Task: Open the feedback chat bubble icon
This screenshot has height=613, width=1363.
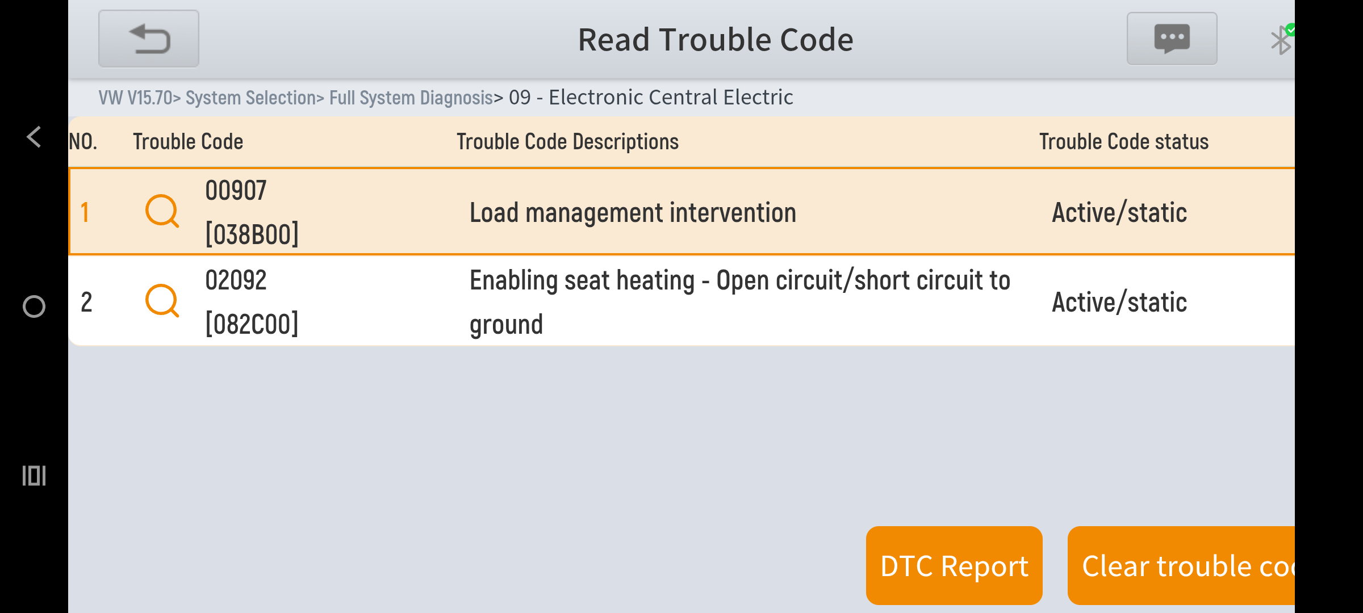Action: (1172, 39)
